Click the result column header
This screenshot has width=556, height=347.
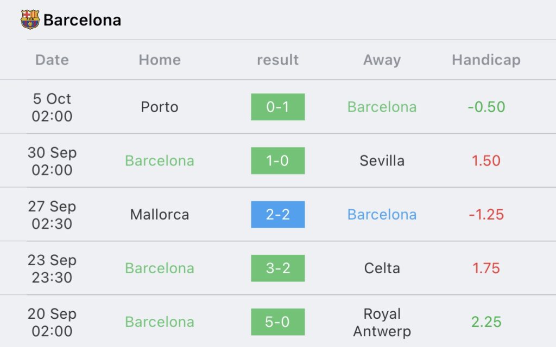pyautogui.click(x=277, y=60)
